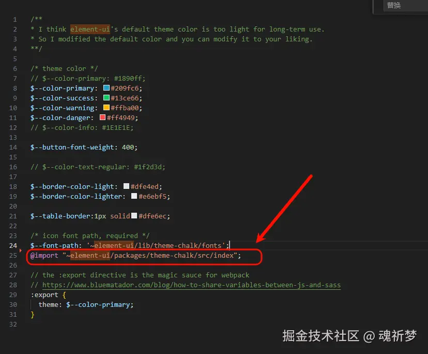Click line number 8 in gutter
The image size is (428, 354).
[15, 89]
